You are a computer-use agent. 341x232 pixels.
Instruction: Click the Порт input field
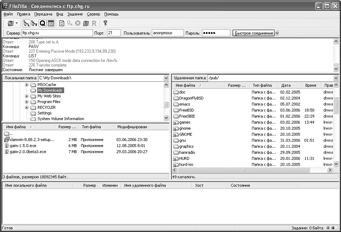[113, 33]
